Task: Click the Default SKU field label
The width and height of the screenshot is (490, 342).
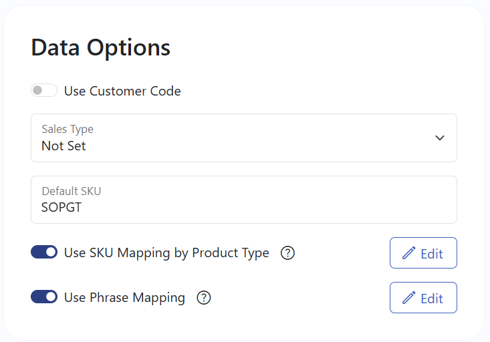Action: click(x=72, y=191)
